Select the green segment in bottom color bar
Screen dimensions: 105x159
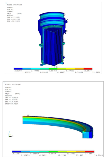[x=53, y=151]
